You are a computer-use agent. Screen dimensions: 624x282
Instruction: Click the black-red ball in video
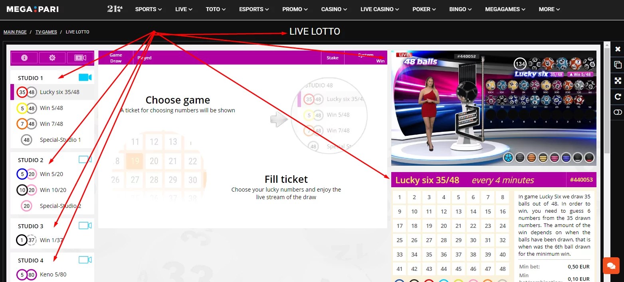click(x=589, y=158)
